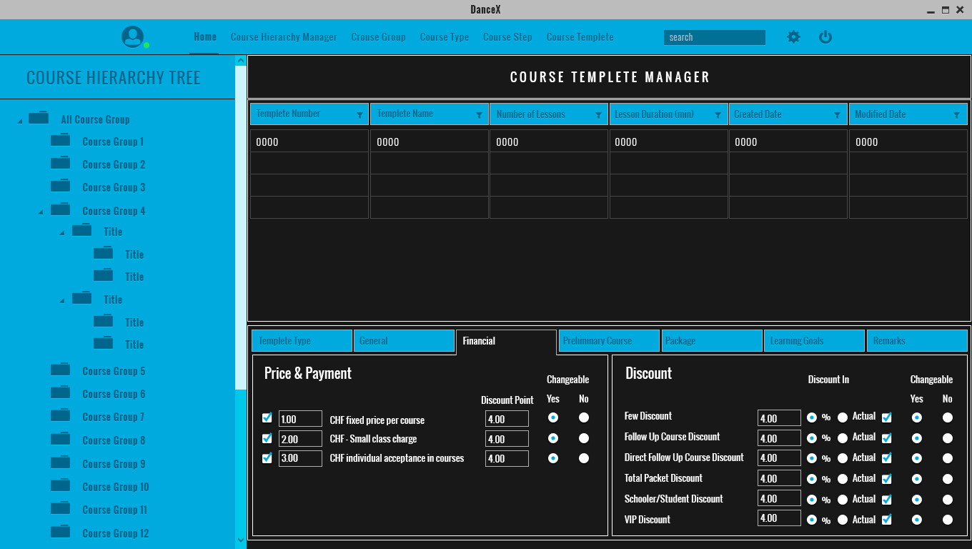This screenshot has width=972, height=549.
Task: Switch to the Templete Type tab
Action: coord(302,341)
